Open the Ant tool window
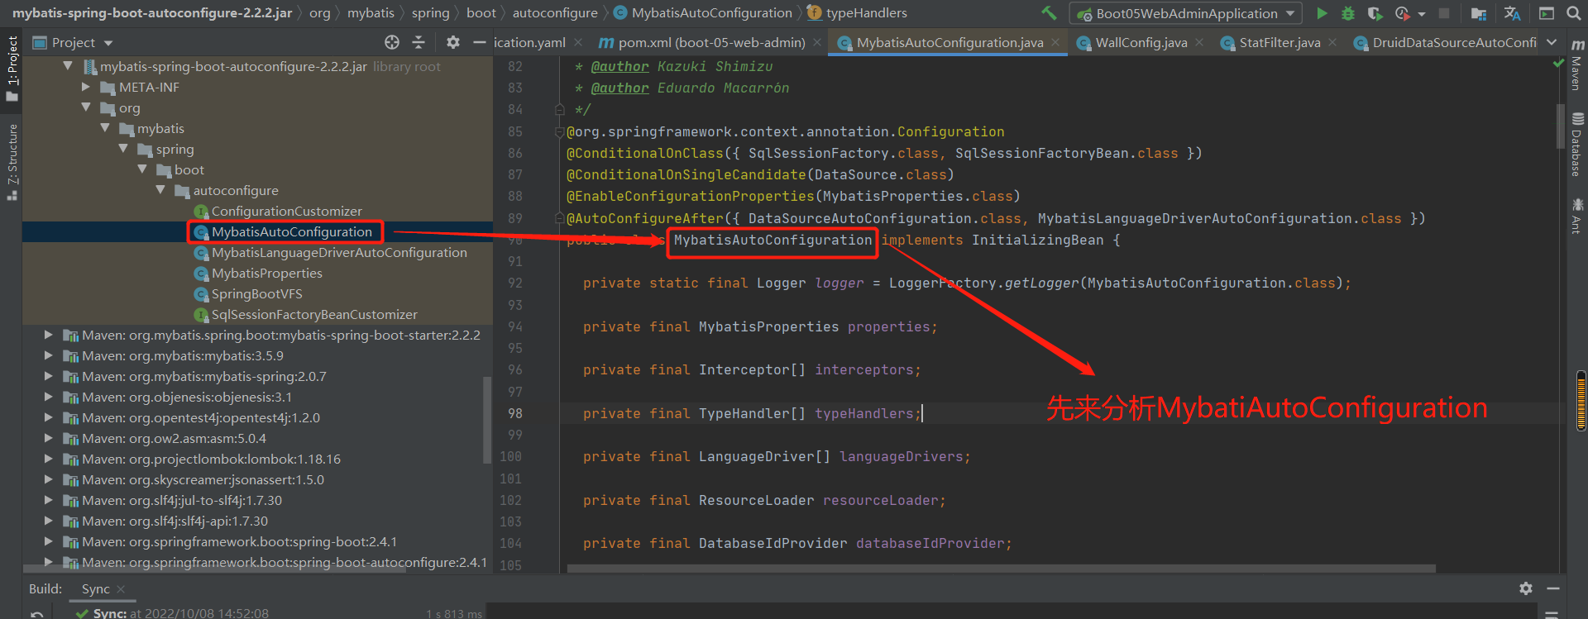The width and height of the screenshot is (1588, 619). [x=1577, y=215]
